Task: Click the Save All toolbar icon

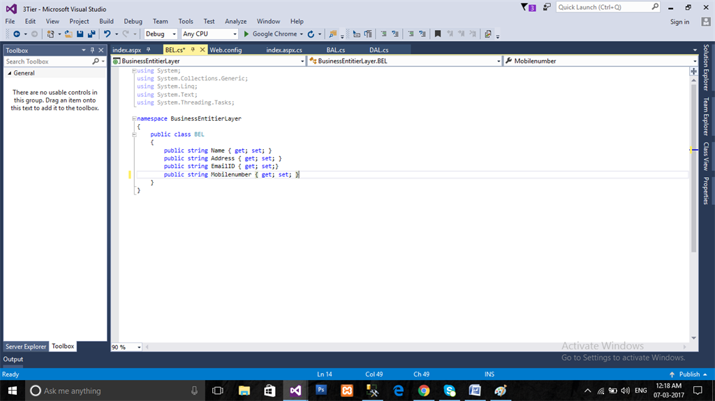Action: click(x=91, y=33)
